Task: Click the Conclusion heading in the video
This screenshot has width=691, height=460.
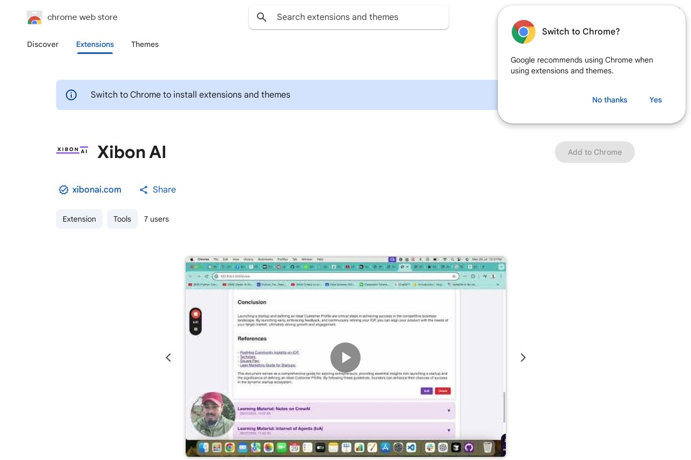Action: tap(252, 302)
